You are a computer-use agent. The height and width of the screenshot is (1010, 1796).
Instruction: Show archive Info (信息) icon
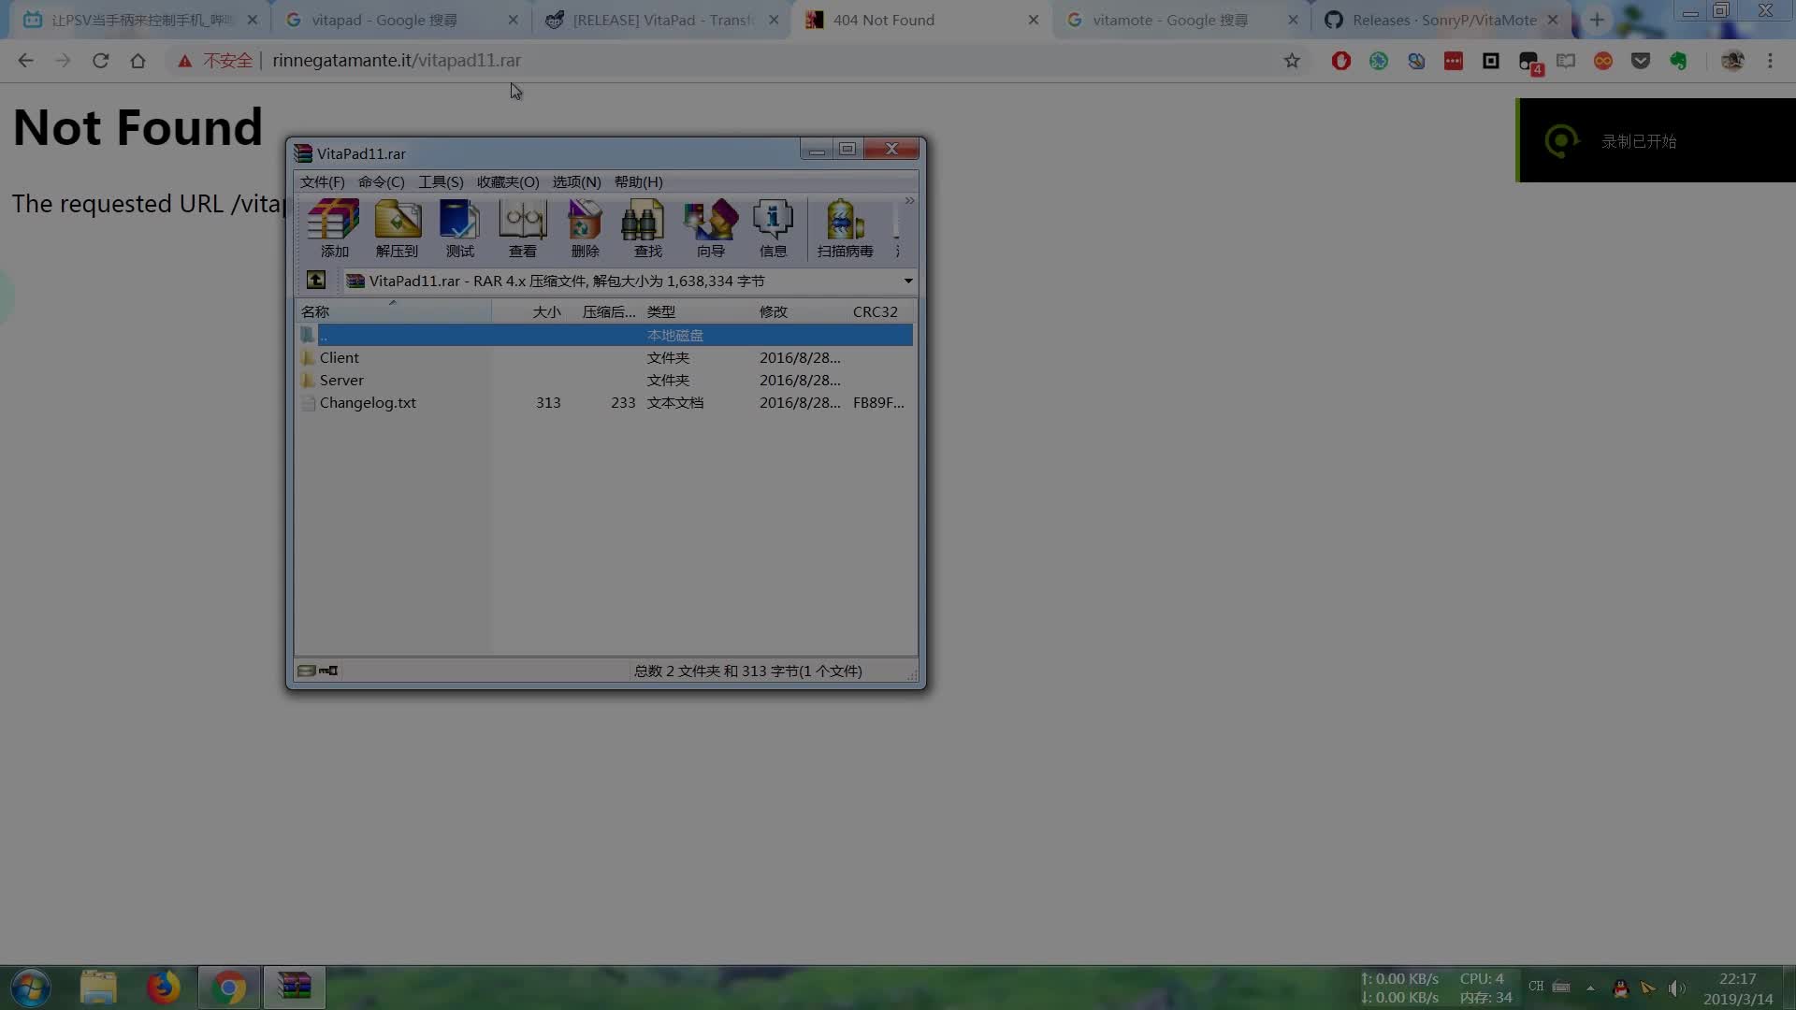[773, 228]
